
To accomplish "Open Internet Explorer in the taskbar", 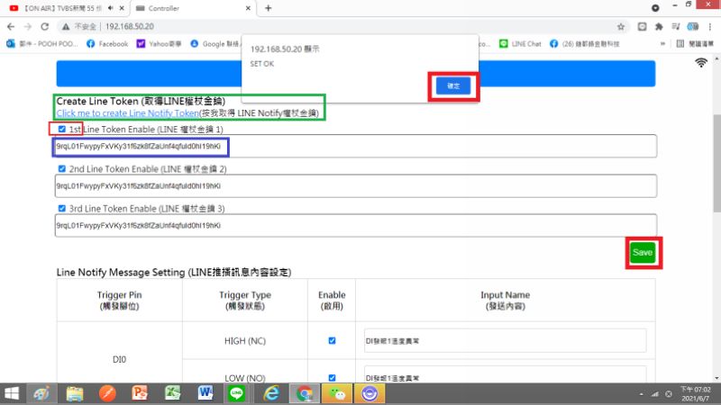I will 271,393.
